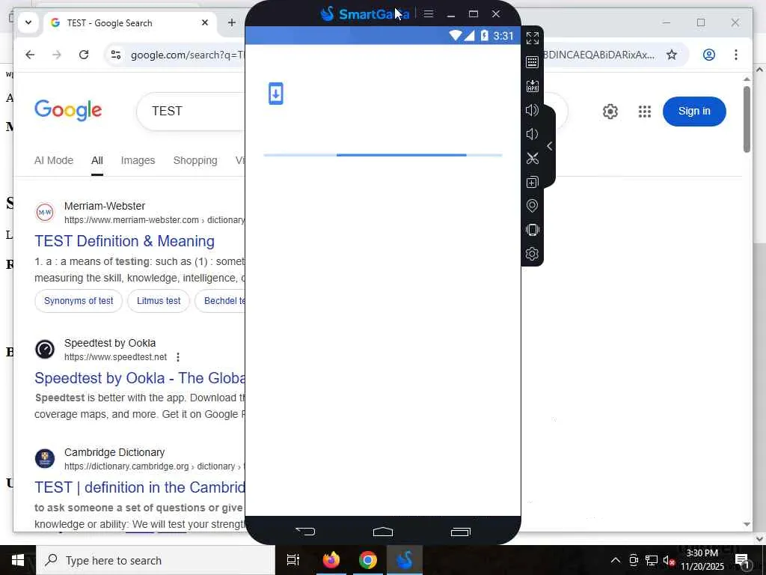This screenshot has height=575, width=766.
Task: Click Chrome back arrow button
Action: click(30, 55)
